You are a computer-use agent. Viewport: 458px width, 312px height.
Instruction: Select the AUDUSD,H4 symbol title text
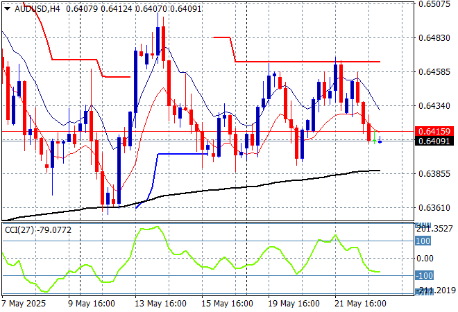point(37,9)
